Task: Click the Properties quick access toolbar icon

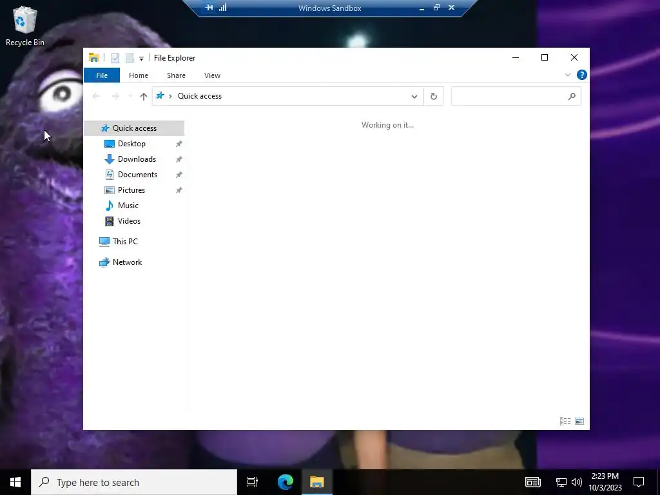Action: (x=115, y=57)
